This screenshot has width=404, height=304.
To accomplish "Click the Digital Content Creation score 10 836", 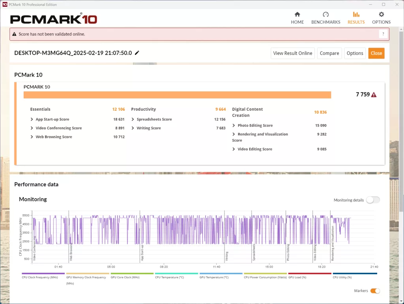I will click(320, 112).
